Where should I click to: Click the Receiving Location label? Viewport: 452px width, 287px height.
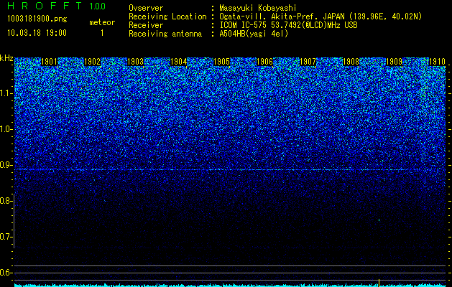(x=167, y=17)
